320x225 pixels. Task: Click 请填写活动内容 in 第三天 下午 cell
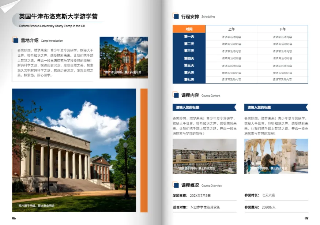pos(282,51)
